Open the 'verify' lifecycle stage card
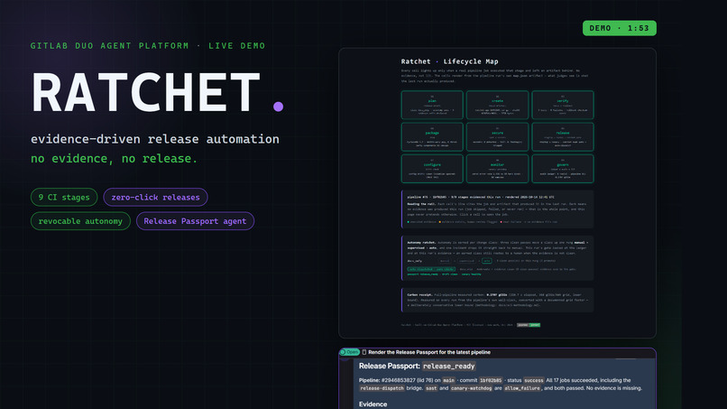 click(x=563, y=105)
